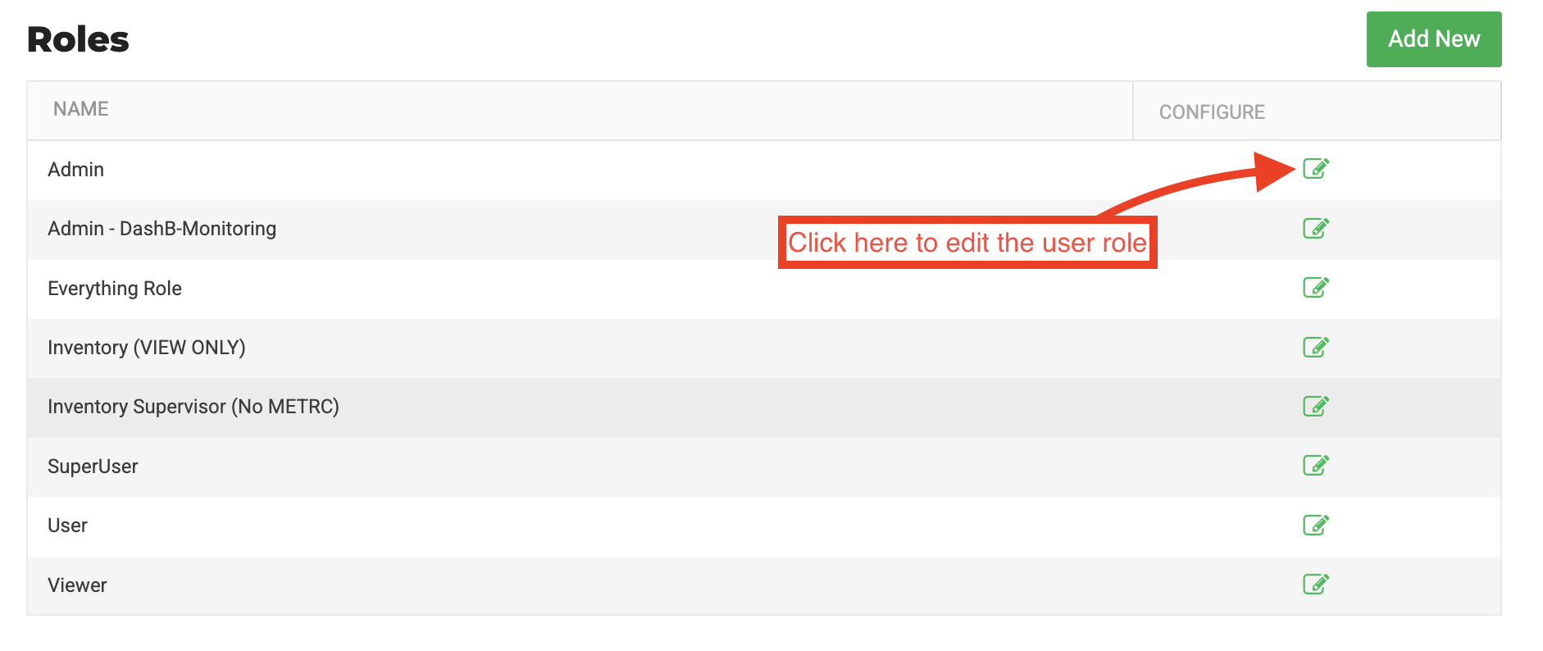Click the CONFIGURE column header

pyautogui.click(x=1211, y=112)
